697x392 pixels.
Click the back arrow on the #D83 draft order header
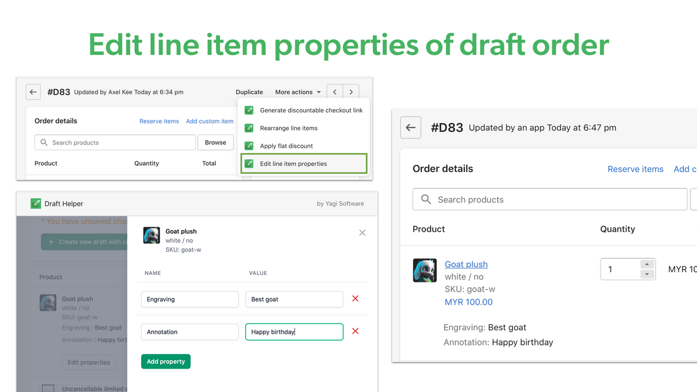click(x=33, y=91)
